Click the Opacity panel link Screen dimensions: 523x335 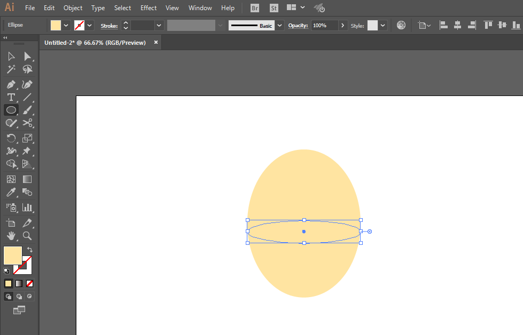click(x=298, y=26)
